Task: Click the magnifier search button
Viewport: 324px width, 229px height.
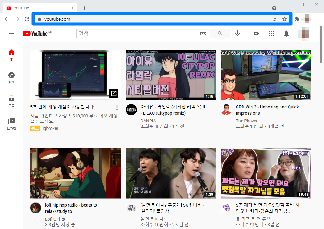Action: [220, 34]
